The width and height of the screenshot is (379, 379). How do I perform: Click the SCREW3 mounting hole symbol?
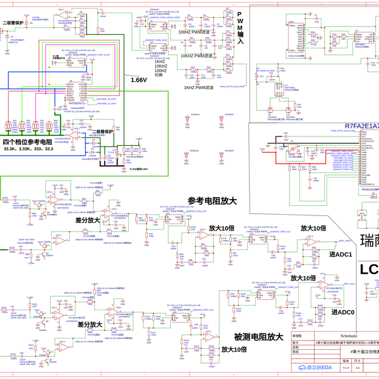point(222,155)
